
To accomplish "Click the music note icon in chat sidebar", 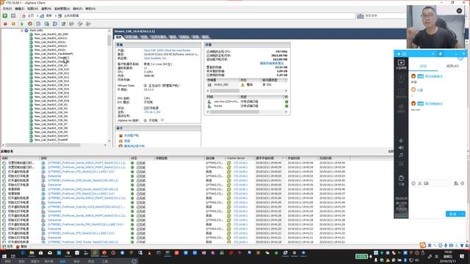I will point(401,155).
